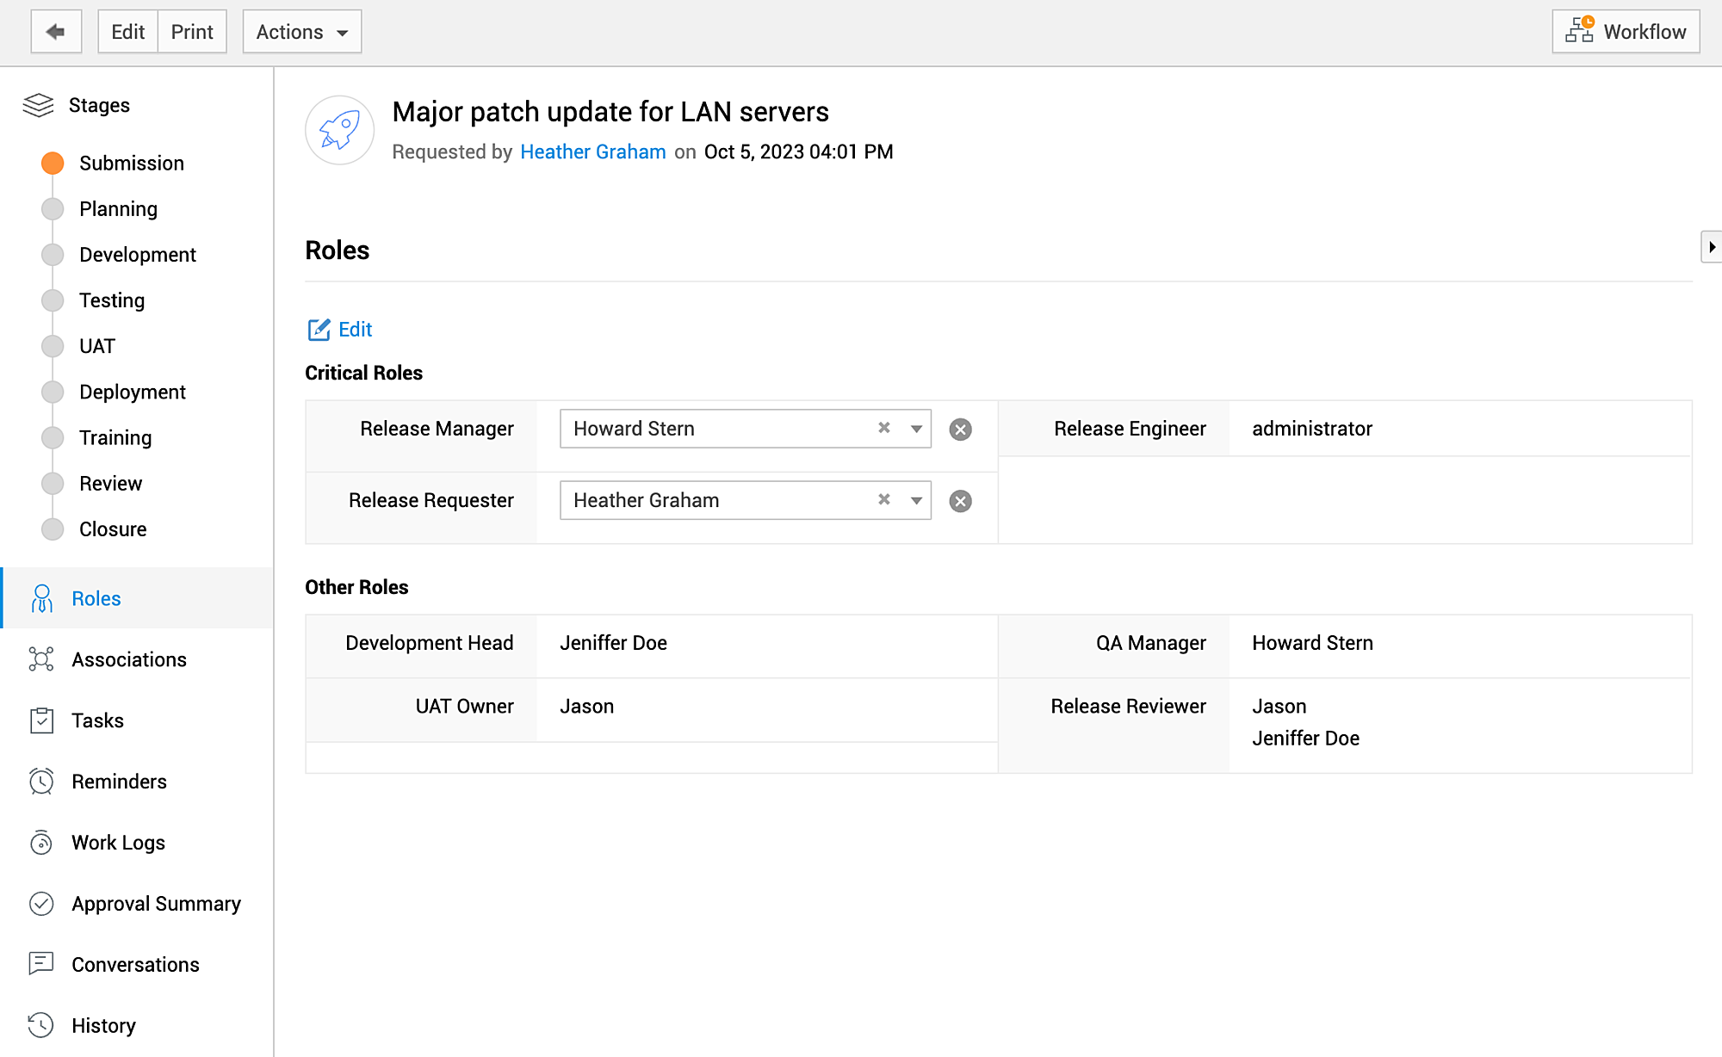Remove the Release Manager role assignment

pos(960,430)
